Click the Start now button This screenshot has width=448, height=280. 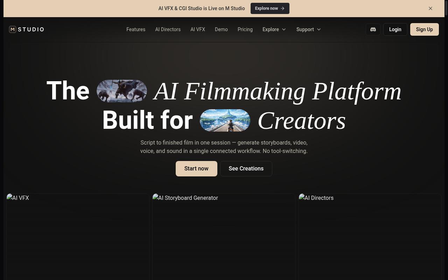pyautogui.click(x=196, y=169)
